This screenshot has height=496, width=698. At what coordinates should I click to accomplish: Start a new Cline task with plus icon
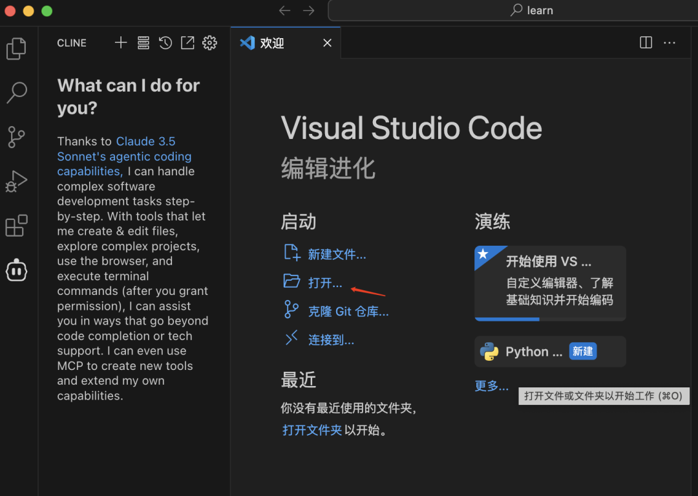pos(120,42)
